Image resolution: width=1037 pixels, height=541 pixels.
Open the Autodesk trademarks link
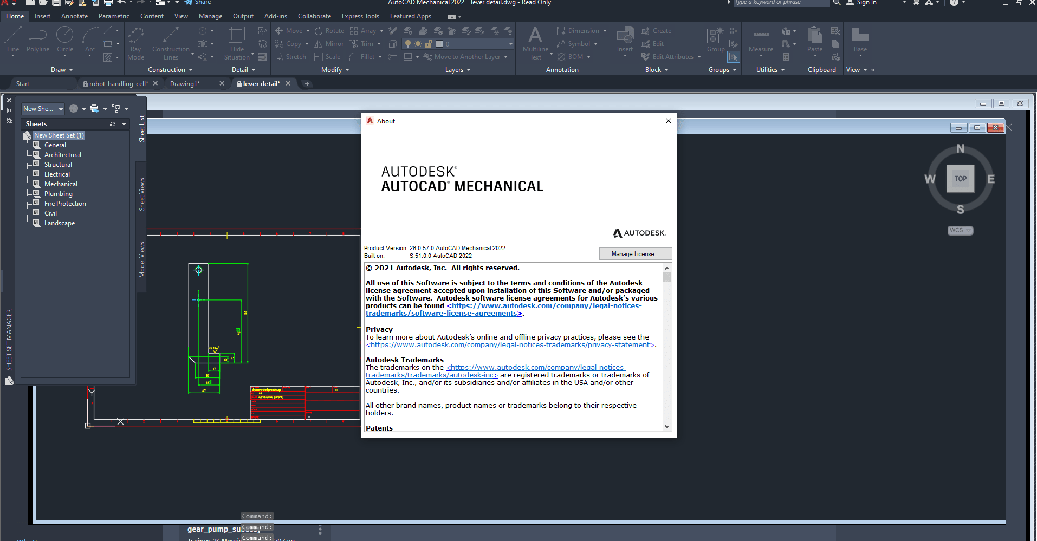(x=496, y=371)
